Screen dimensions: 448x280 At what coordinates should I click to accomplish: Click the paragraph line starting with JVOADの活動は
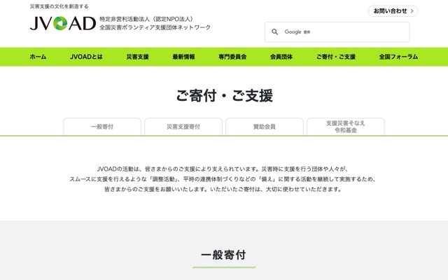223,169
